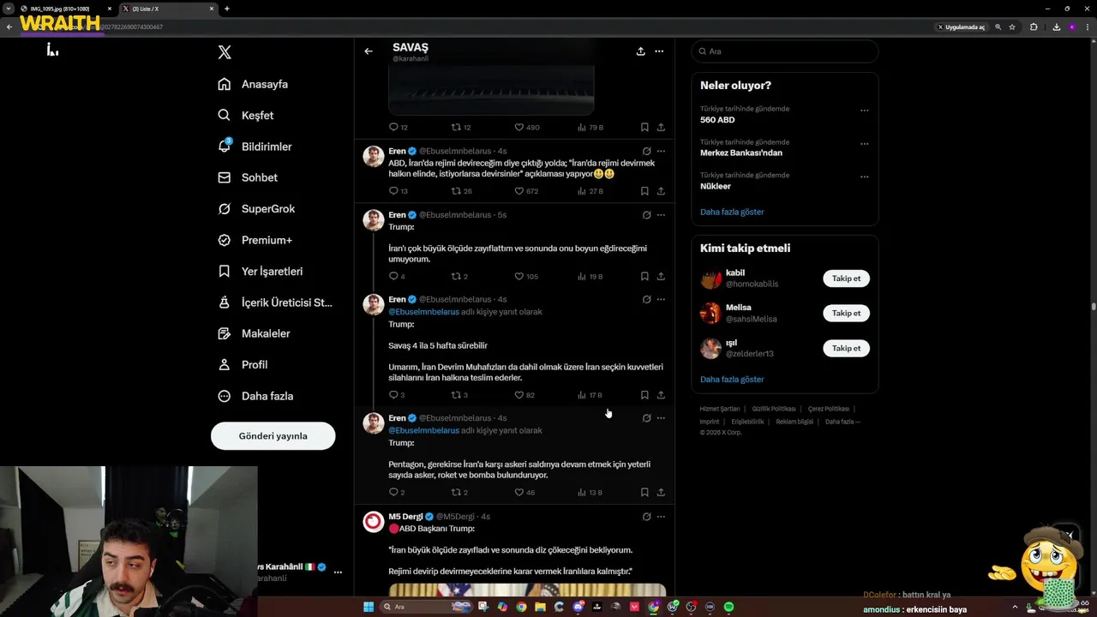This screenshot has width=1097, height=617.
Task: Open Sohbet messages
Action: (x=248, y=177)
